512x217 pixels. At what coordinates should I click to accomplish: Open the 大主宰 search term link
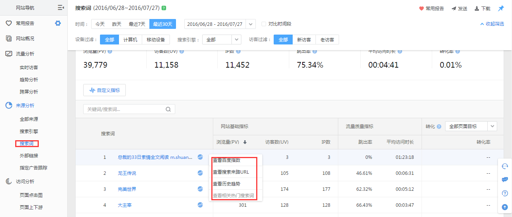click(125, 205)
